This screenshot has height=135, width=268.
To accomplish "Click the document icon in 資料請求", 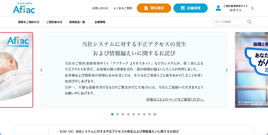I will pyautogui.click(x=146, y=8).
